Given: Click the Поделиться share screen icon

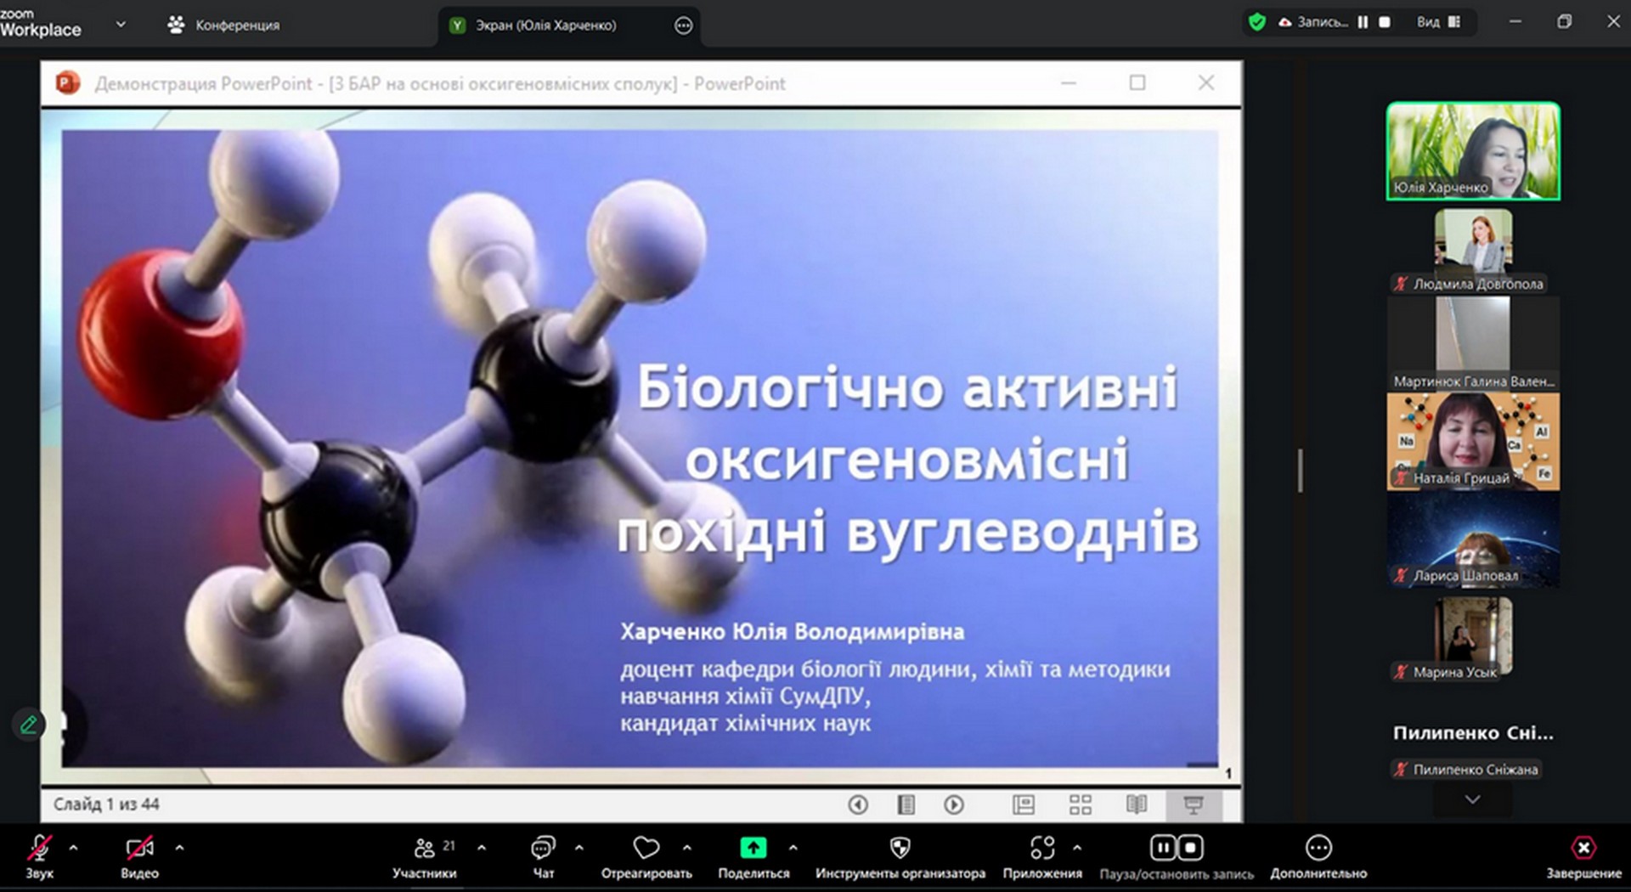Looking at the screenshot, I should click(753, 849).
